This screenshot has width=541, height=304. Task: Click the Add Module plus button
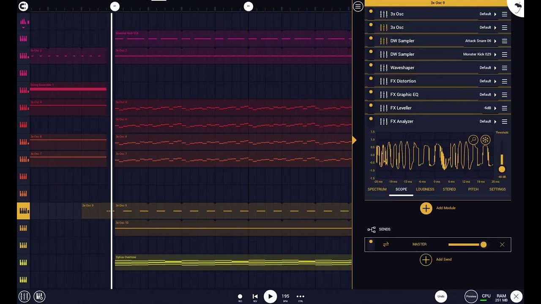click(426, 208)
